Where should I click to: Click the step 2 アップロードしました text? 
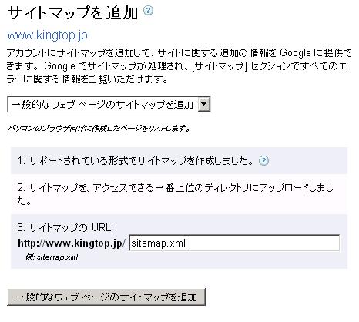coord(176,194)
